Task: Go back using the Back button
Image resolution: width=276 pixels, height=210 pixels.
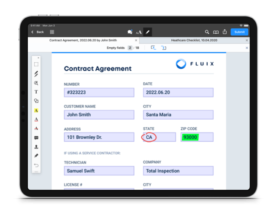Action: coord(38,32)
